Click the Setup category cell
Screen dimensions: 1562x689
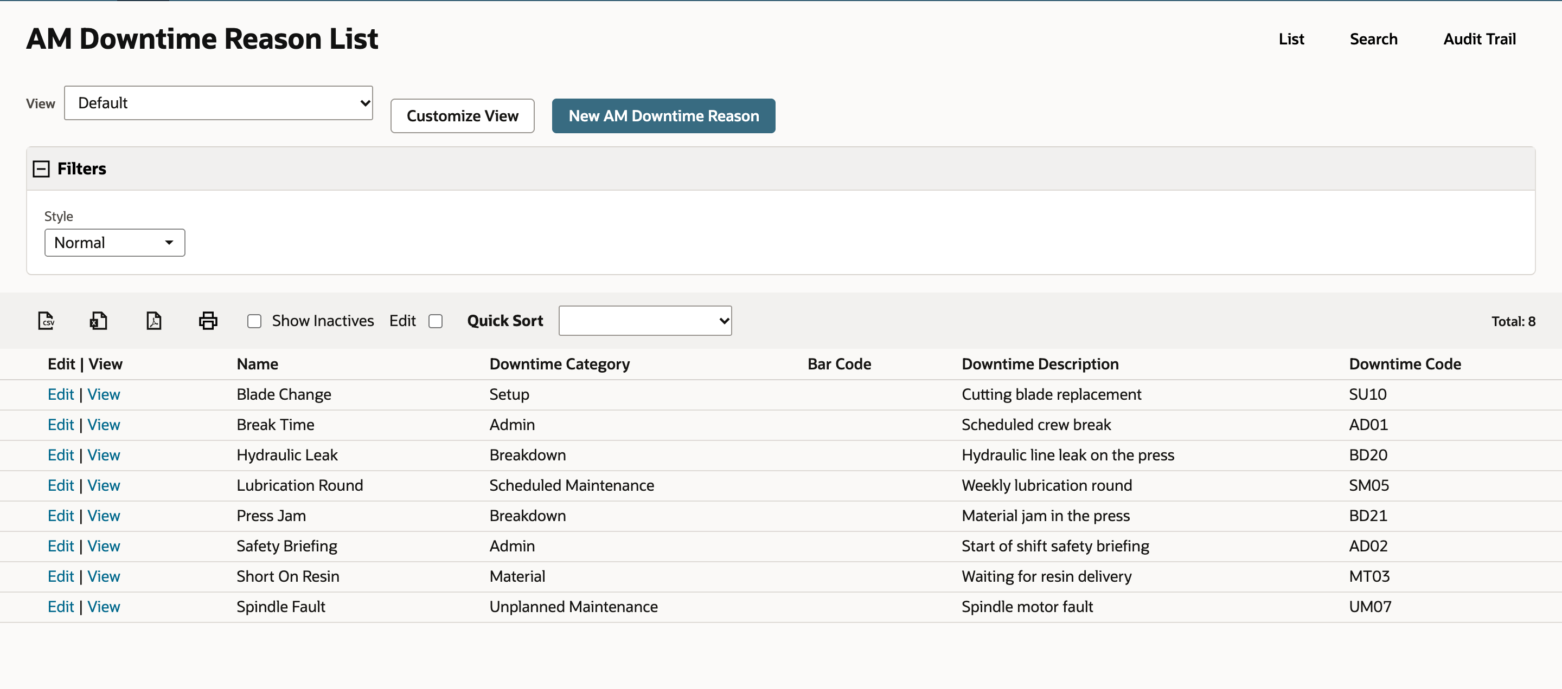click(509, 395)
